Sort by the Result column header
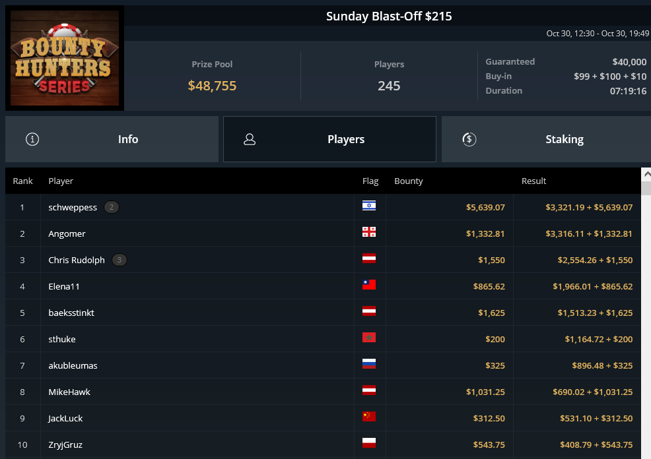This screenshot has width=651, height=459. [x=533, y=181]
